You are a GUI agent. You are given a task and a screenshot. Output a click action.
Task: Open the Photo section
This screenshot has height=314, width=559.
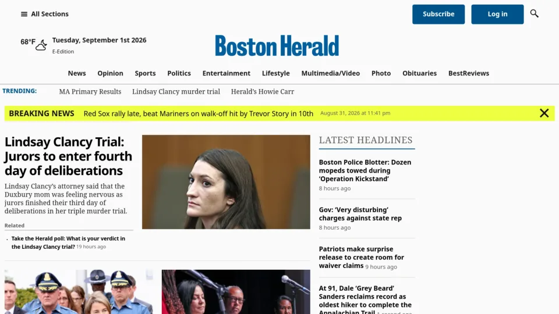tap(381, 73)
